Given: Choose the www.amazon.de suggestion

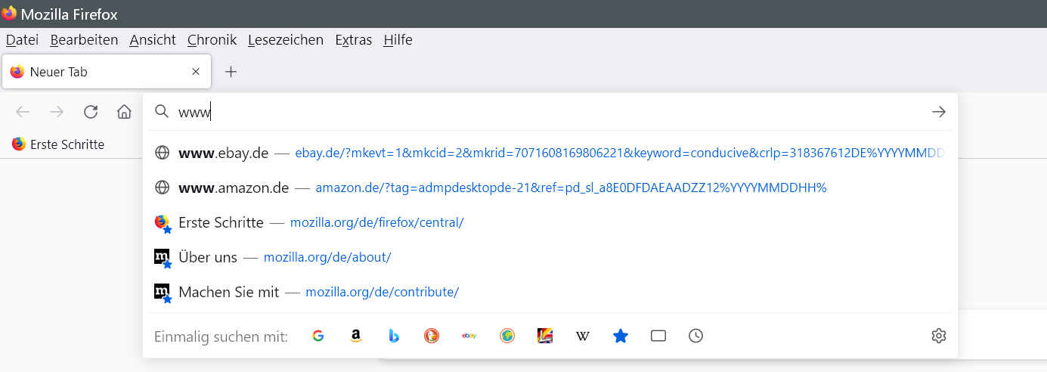Looking at the screenshot, I should (550, 188).
